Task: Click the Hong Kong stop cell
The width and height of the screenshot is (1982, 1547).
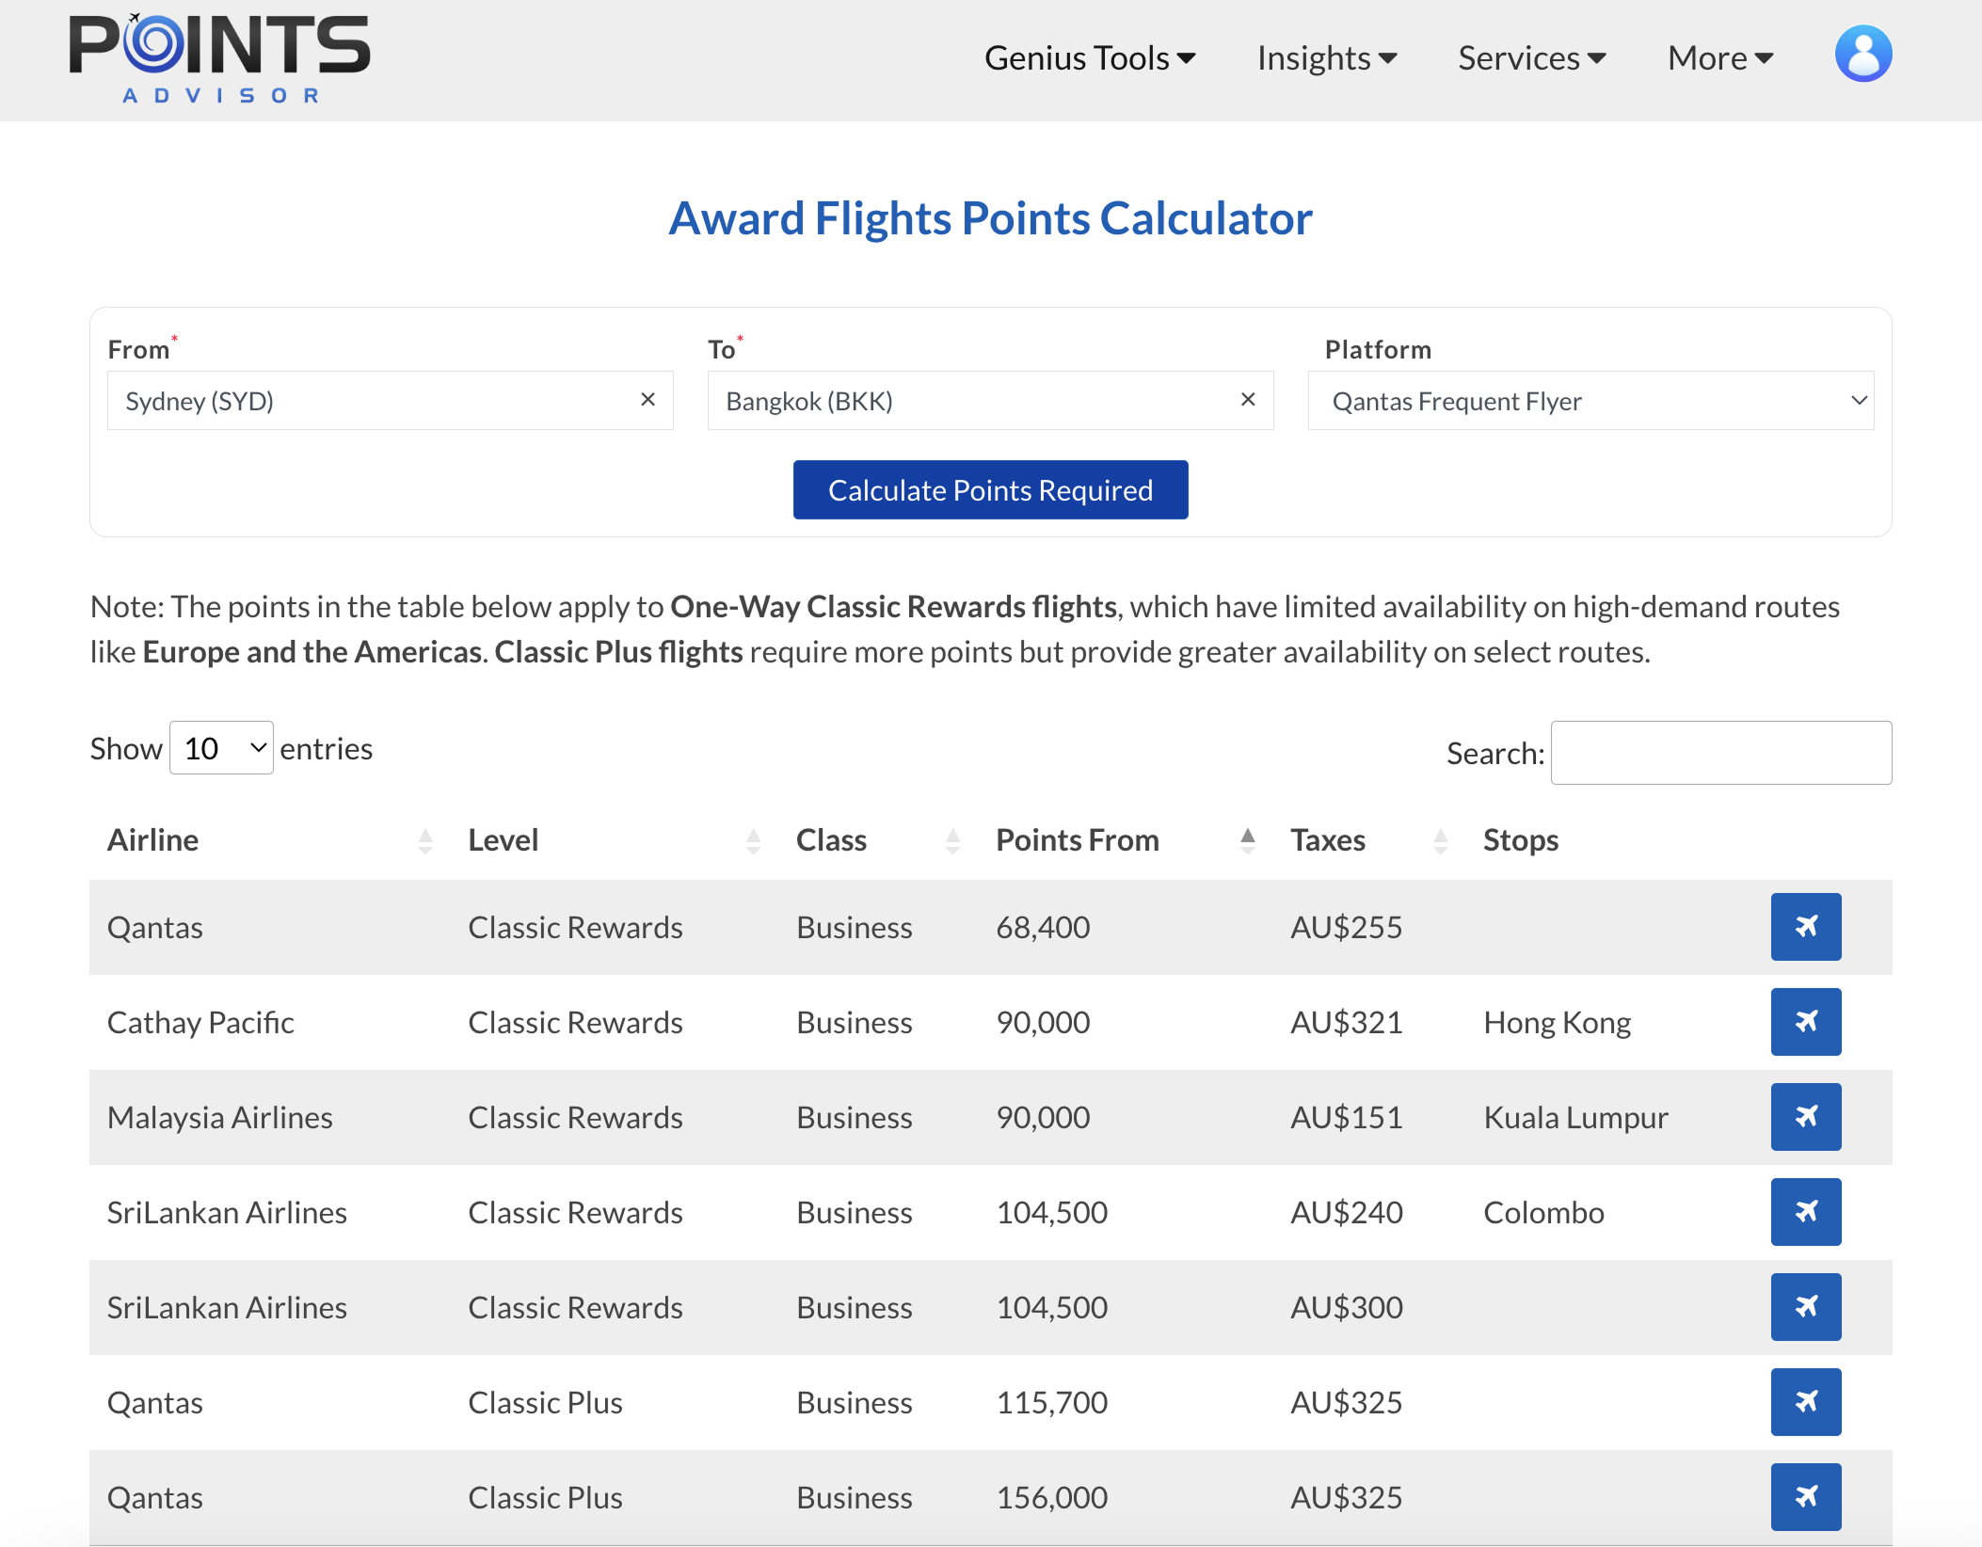Action: (1558, 1022)
